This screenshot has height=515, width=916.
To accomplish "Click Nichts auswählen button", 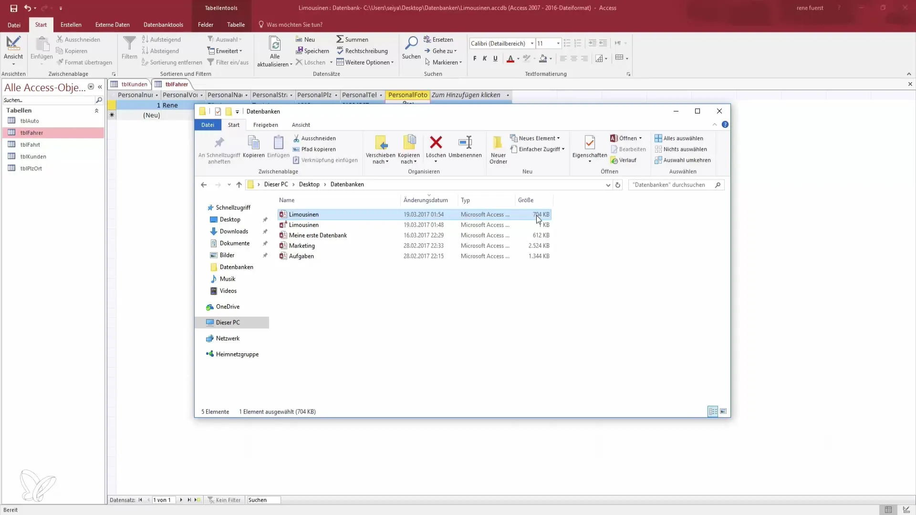I will [681, 149].
